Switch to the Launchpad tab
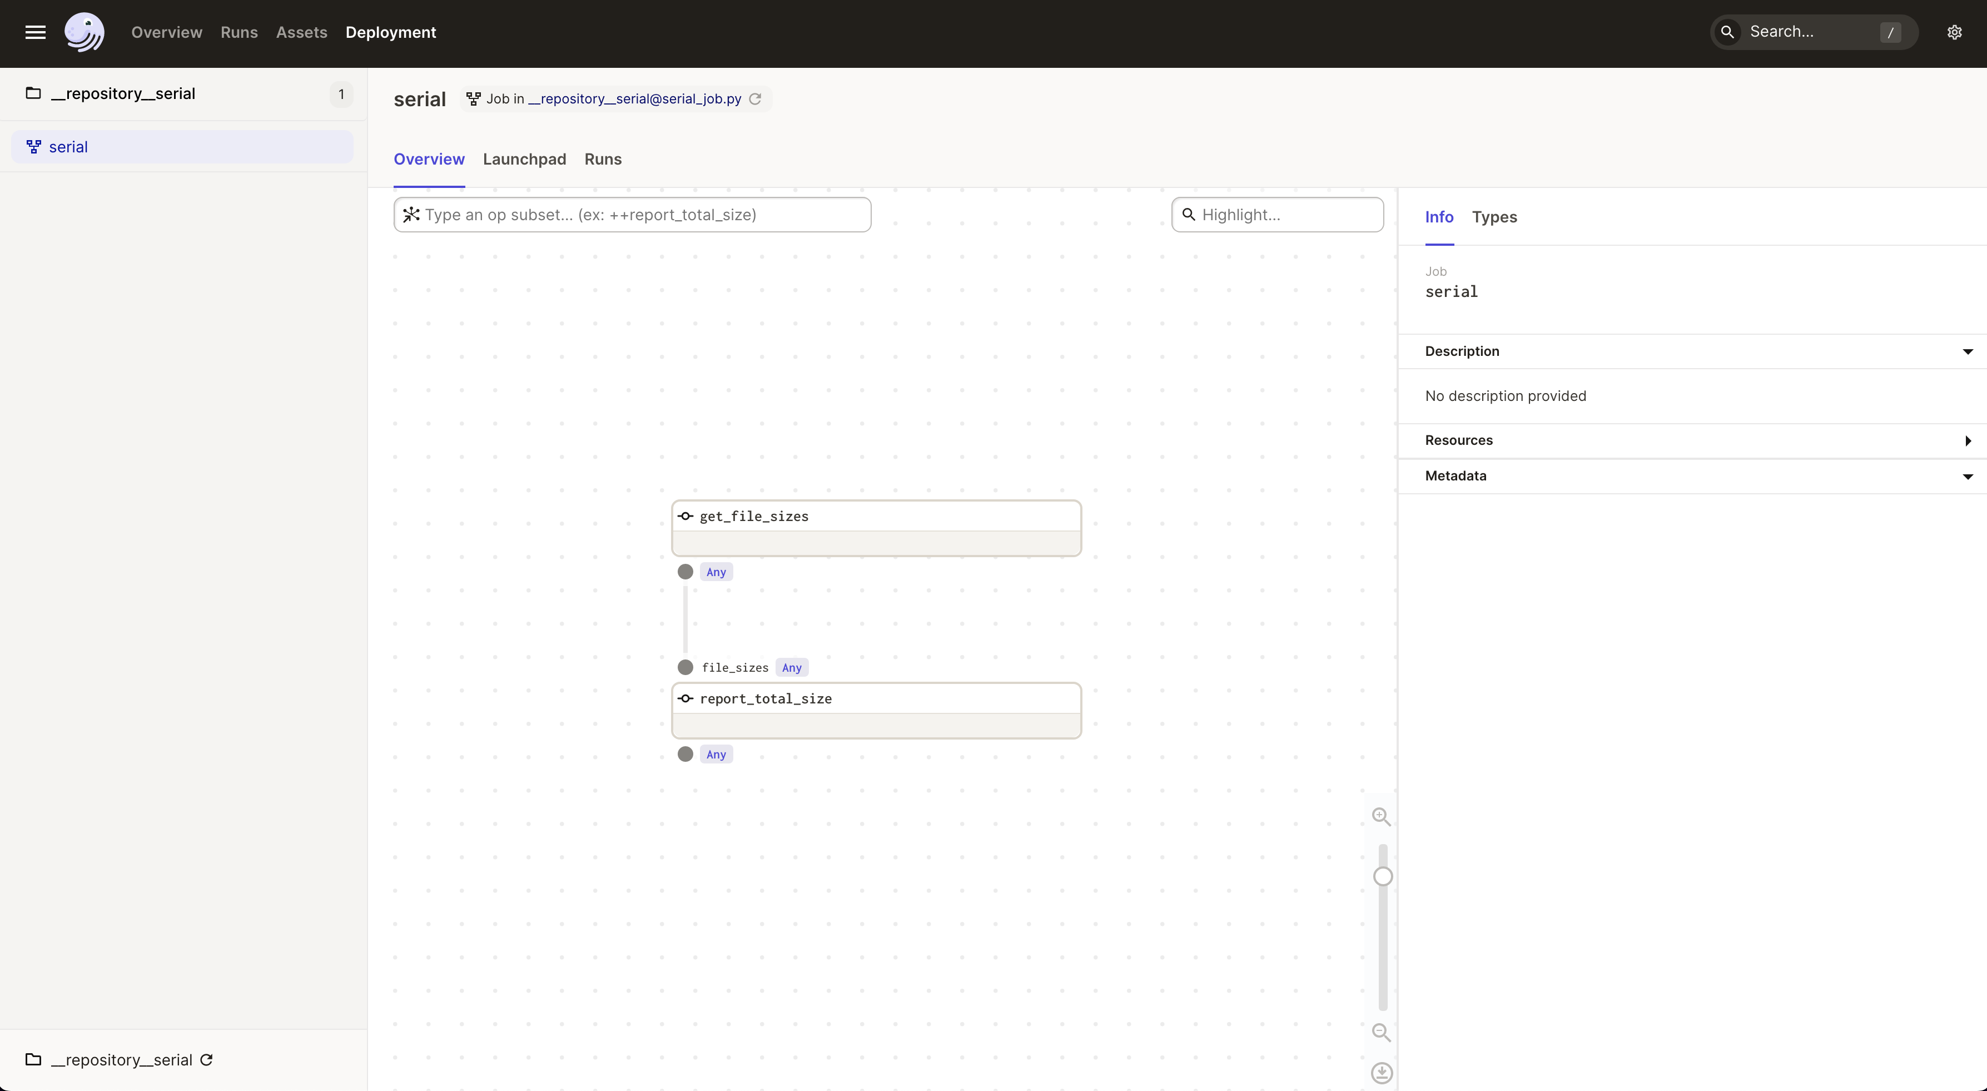Viewport: 1987px width, 1091px height. point(524,159)
